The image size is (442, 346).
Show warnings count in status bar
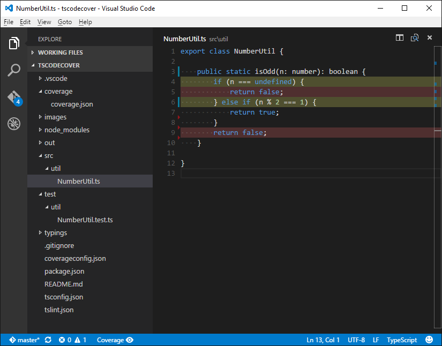80,340
